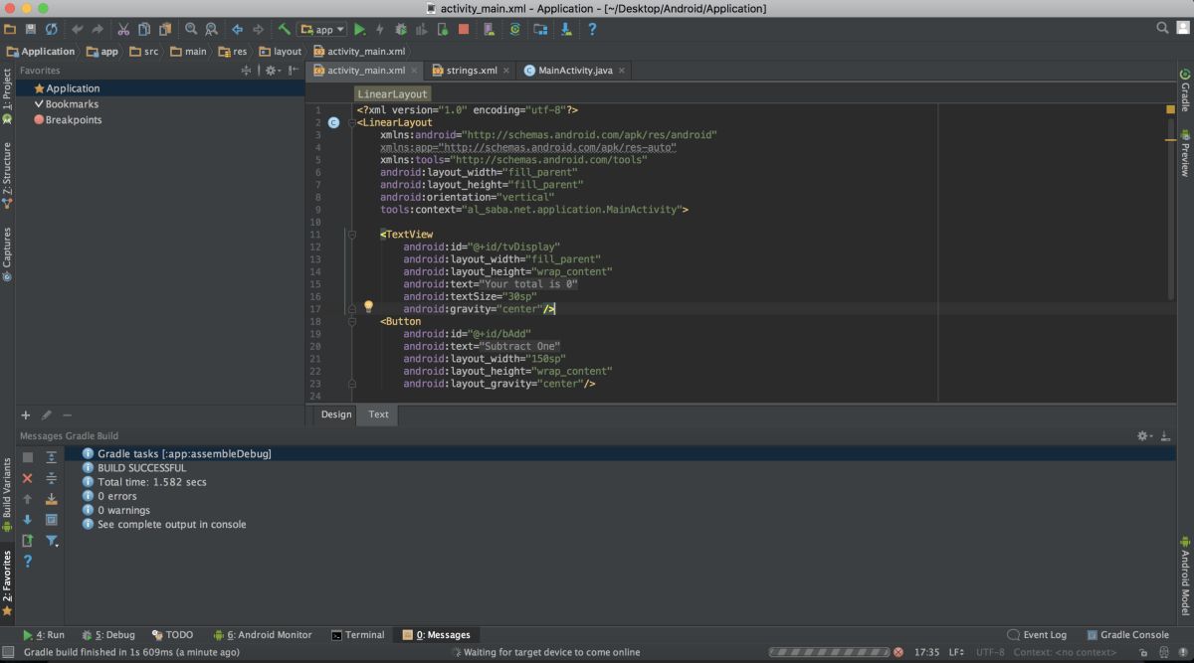Open the Preview side panel tab

pos(1185,153)
